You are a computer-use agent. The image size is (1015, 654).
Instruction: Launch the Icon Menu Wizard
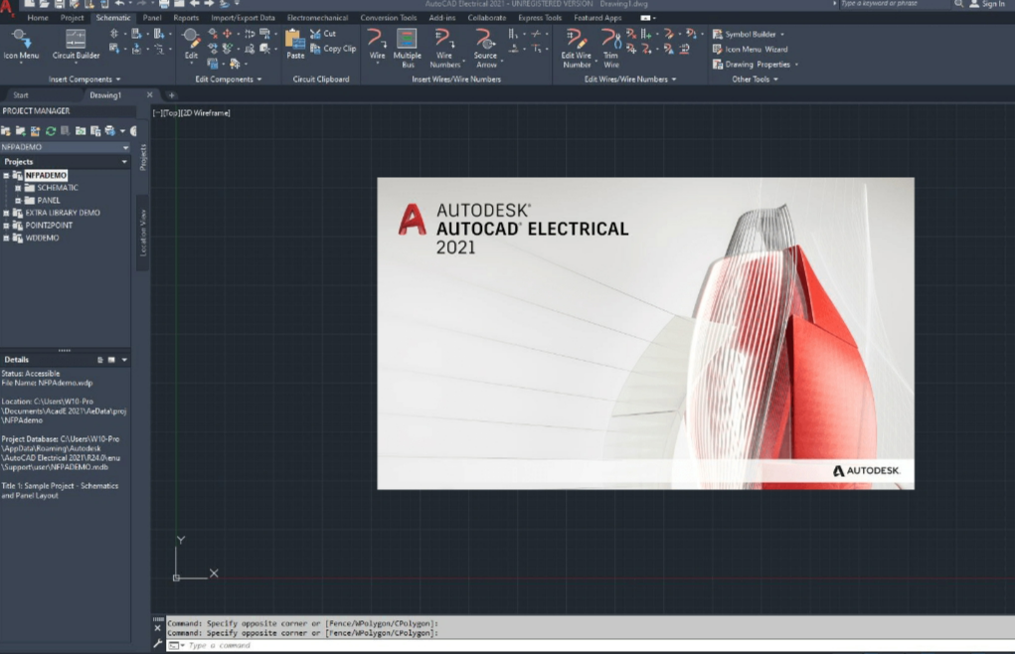coord(750,49)
